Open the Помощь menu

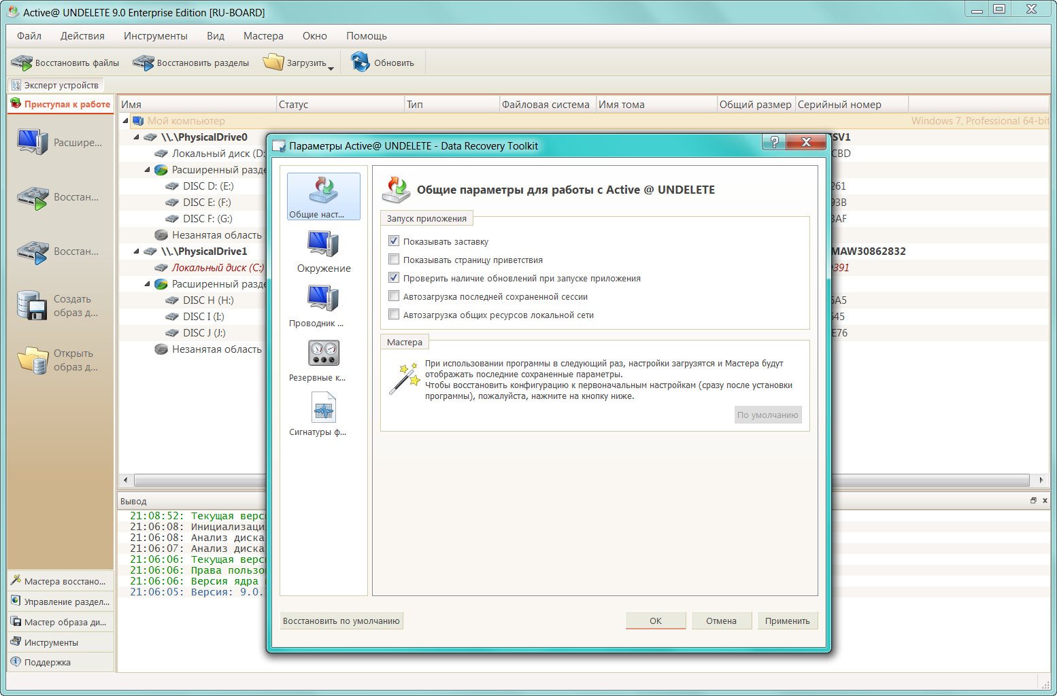(x=367, y=35)
